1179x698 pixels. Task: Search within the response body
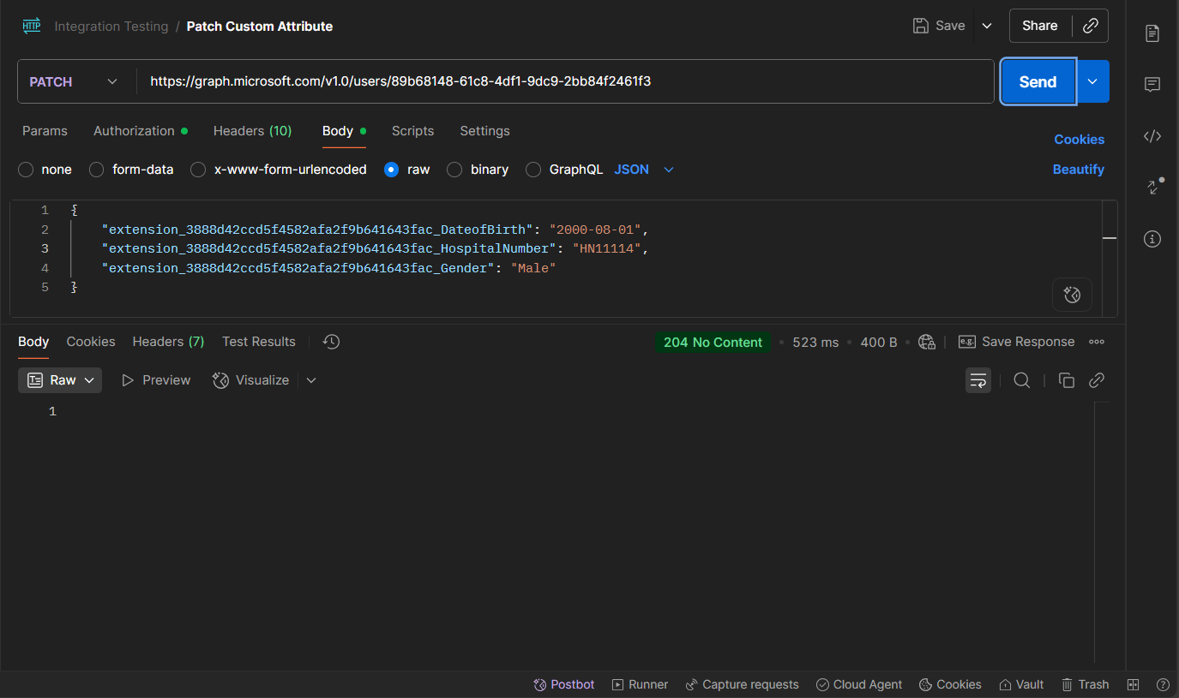1021,380
